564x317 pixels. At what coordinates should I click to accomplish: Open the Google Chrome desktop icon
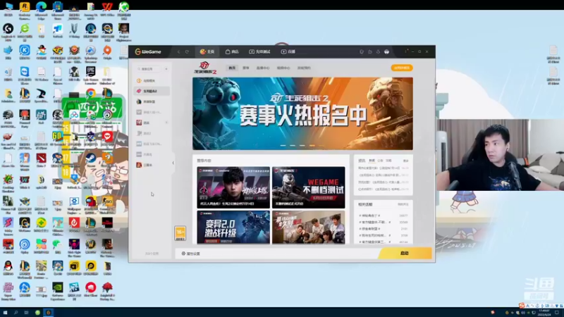(x=91, y=94)
